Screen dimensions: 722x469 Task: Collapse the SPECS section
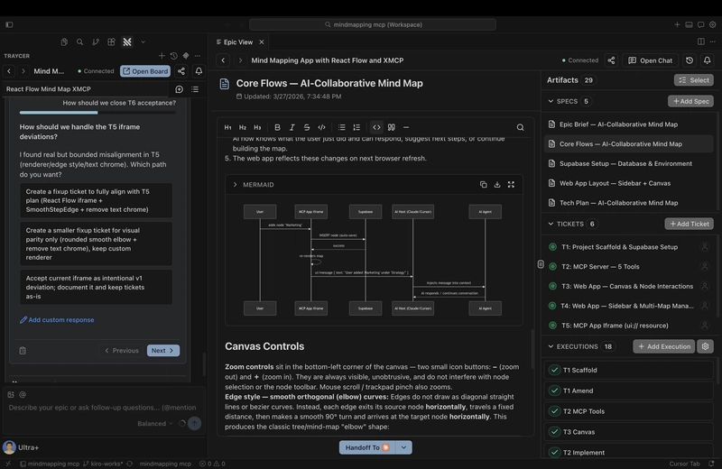(551, 102)
